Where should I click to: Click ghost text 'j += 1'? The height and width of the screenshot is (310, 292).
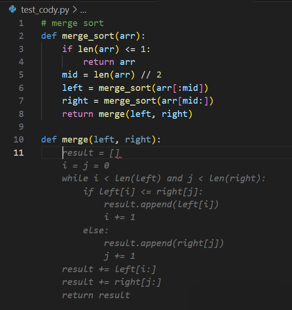(120, 256)
